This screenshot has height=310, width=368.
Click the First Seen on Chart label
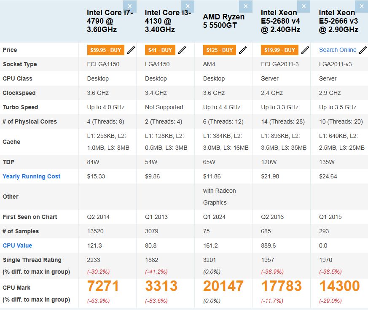point(30,217)
